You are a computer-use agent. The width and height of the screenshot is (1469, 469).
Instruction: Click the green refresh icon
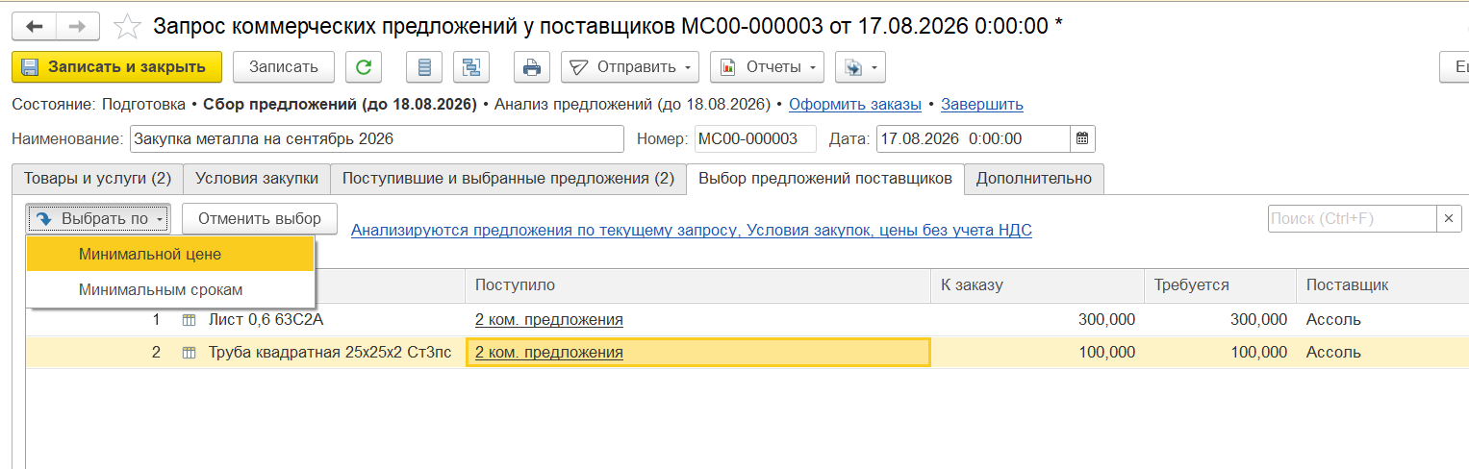(x=363, y=67)
